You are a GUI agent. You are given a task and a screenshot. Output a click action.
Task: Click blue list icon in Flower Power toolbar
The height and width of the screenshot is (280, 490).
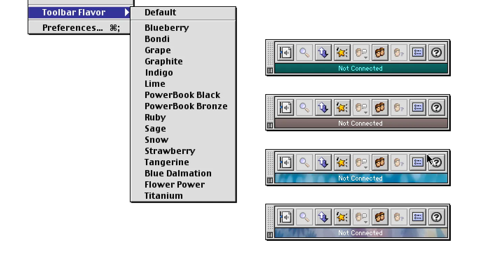click(418, 217)
